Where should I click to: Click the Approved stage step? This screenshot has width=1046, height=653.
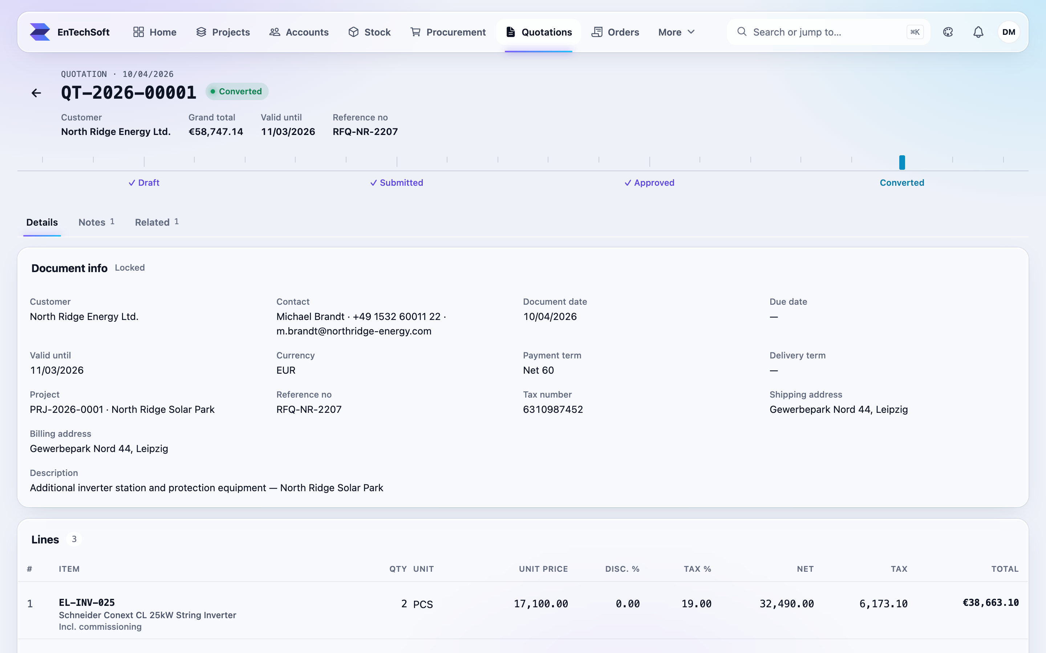649,183
